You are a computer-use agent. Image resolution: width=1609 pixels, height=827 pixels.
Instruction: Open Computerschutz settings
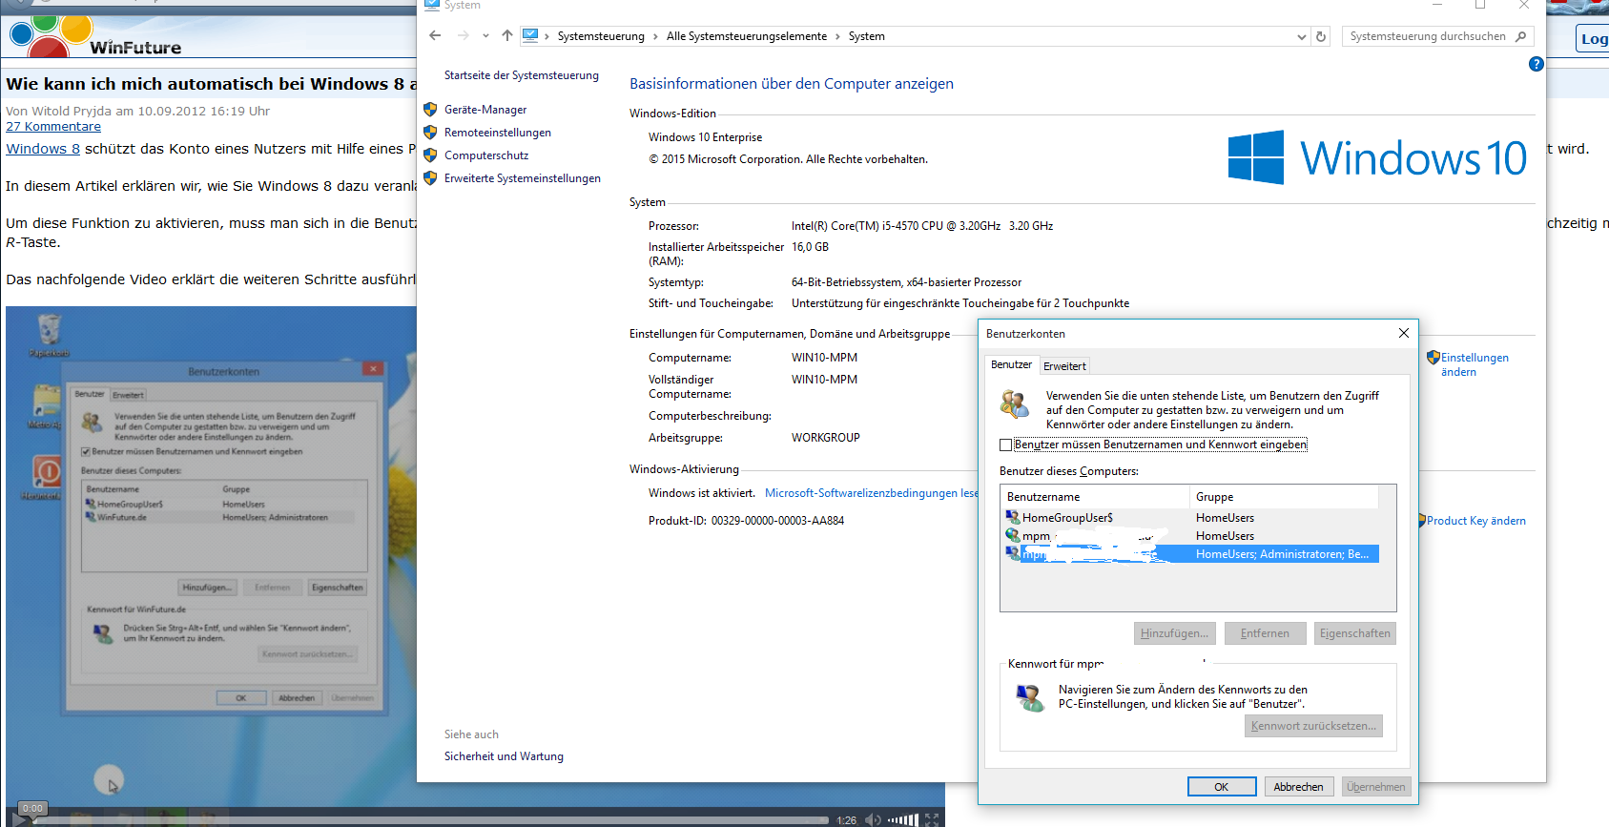[486, 155]
